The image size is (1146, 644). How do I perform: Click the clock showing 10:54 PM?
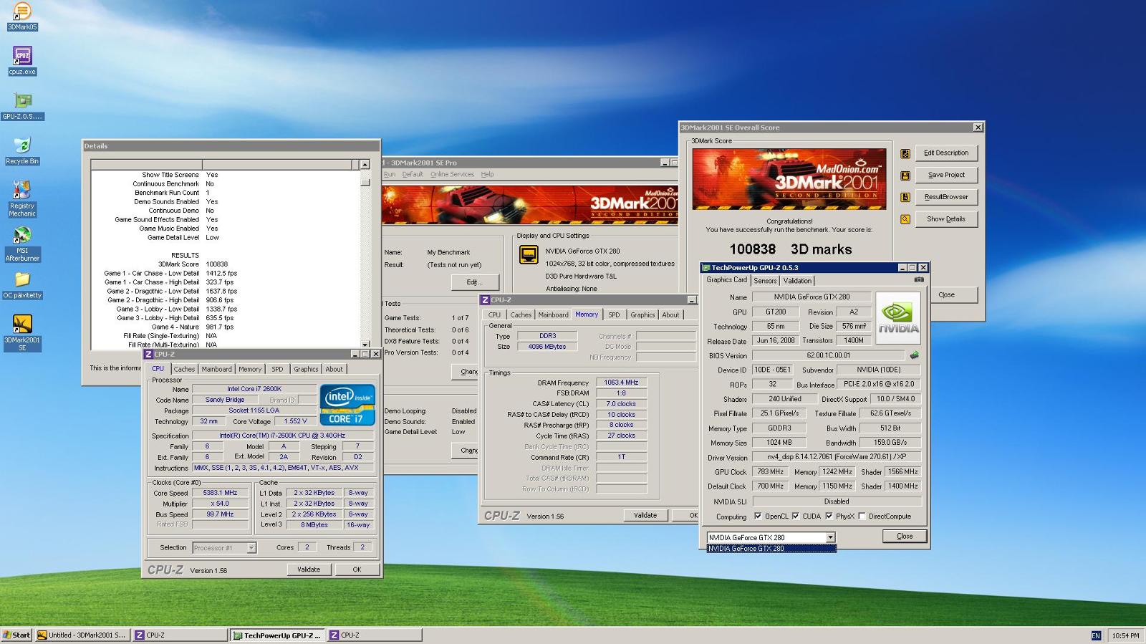point(1125,635)
